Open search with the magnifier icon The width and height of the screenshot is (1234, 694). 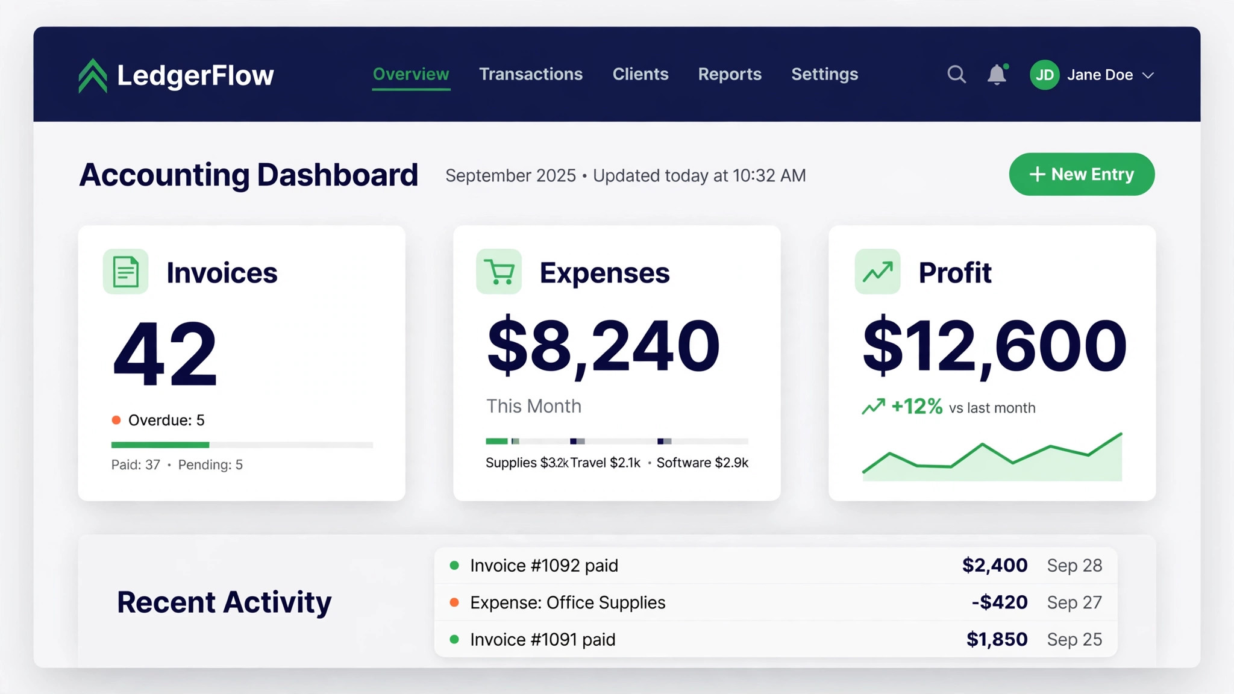tap(956, 75)
